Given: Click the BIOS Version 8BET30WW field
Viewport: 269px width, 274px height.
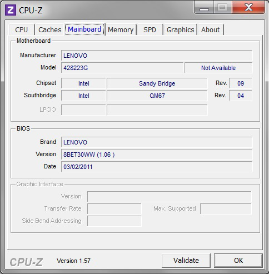Looking at the screenshot, I should point(157,155).
